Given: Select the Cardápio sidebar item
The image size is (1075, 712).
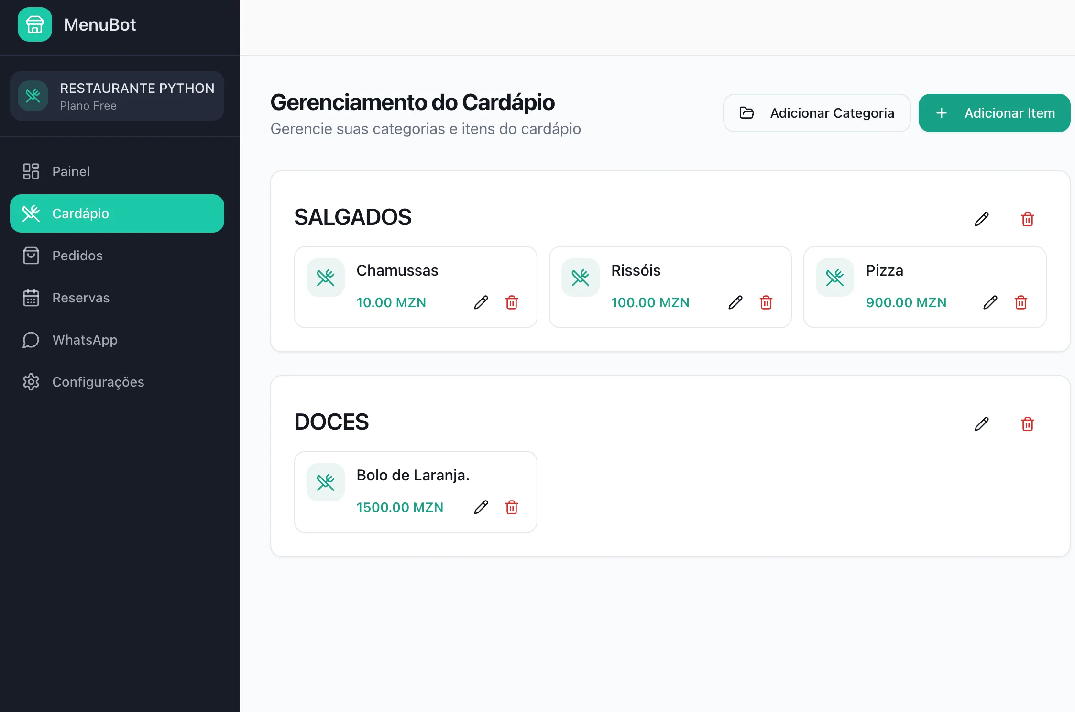Looking at the screenshot, I should pyautogui.click(x=117, y=213).
